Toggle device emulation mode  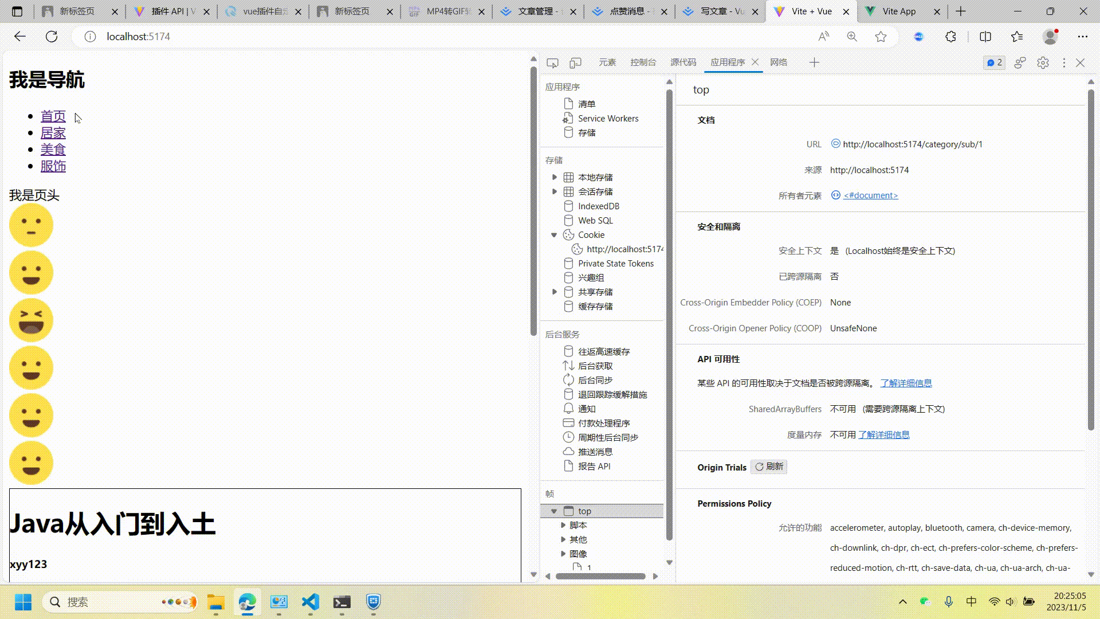pos(575,62)
